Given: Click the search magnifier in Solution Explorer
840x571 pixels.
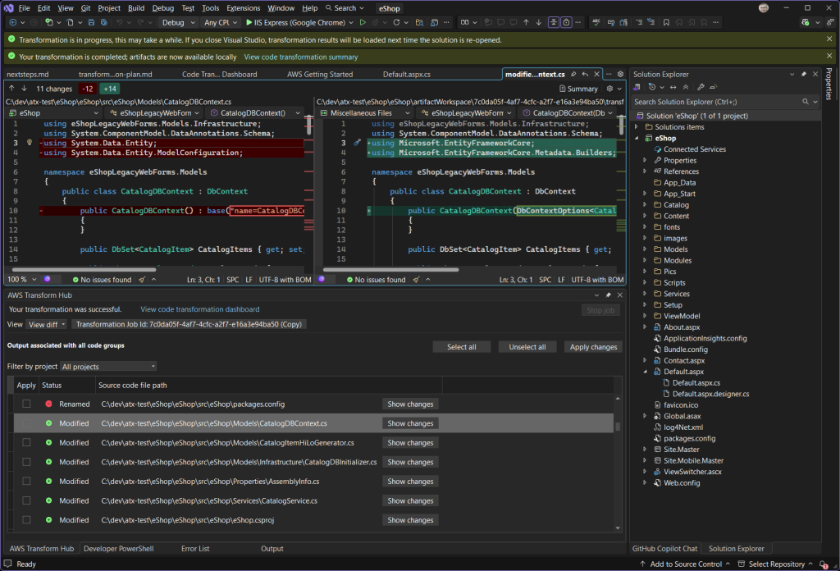Looking at the screenshot, I should pyautogui.click(x=806, y=102).
